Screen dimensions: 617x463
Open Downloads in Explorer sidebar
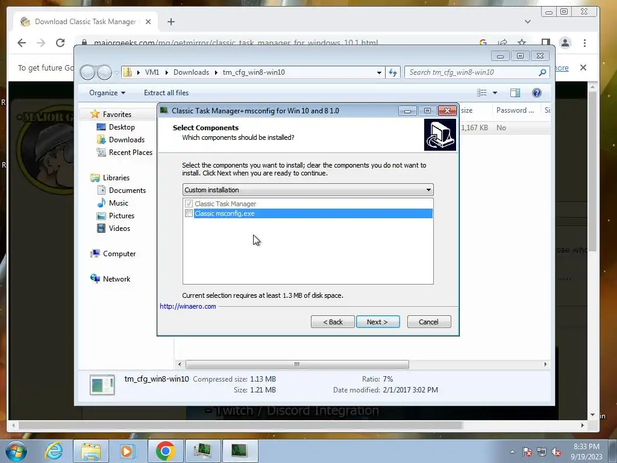(x=127, y=140)
